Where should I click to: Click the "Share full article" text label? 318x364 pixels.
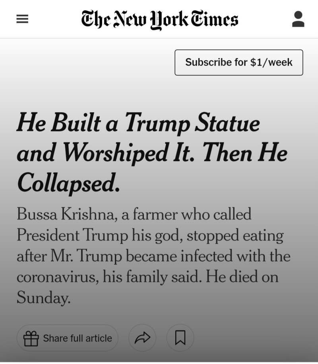[78, 338]
